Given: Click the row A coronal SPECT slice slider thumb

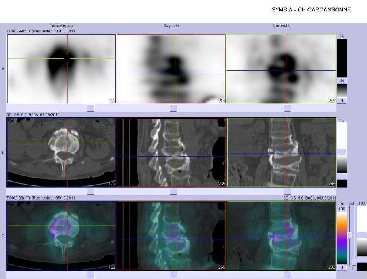Looking at the screenshot, I should point(287,108).
